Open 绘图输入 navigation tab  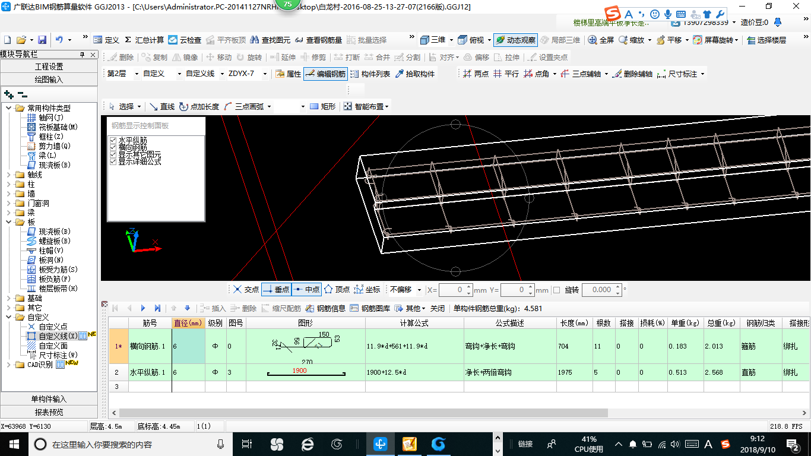(x=49, y=79)
